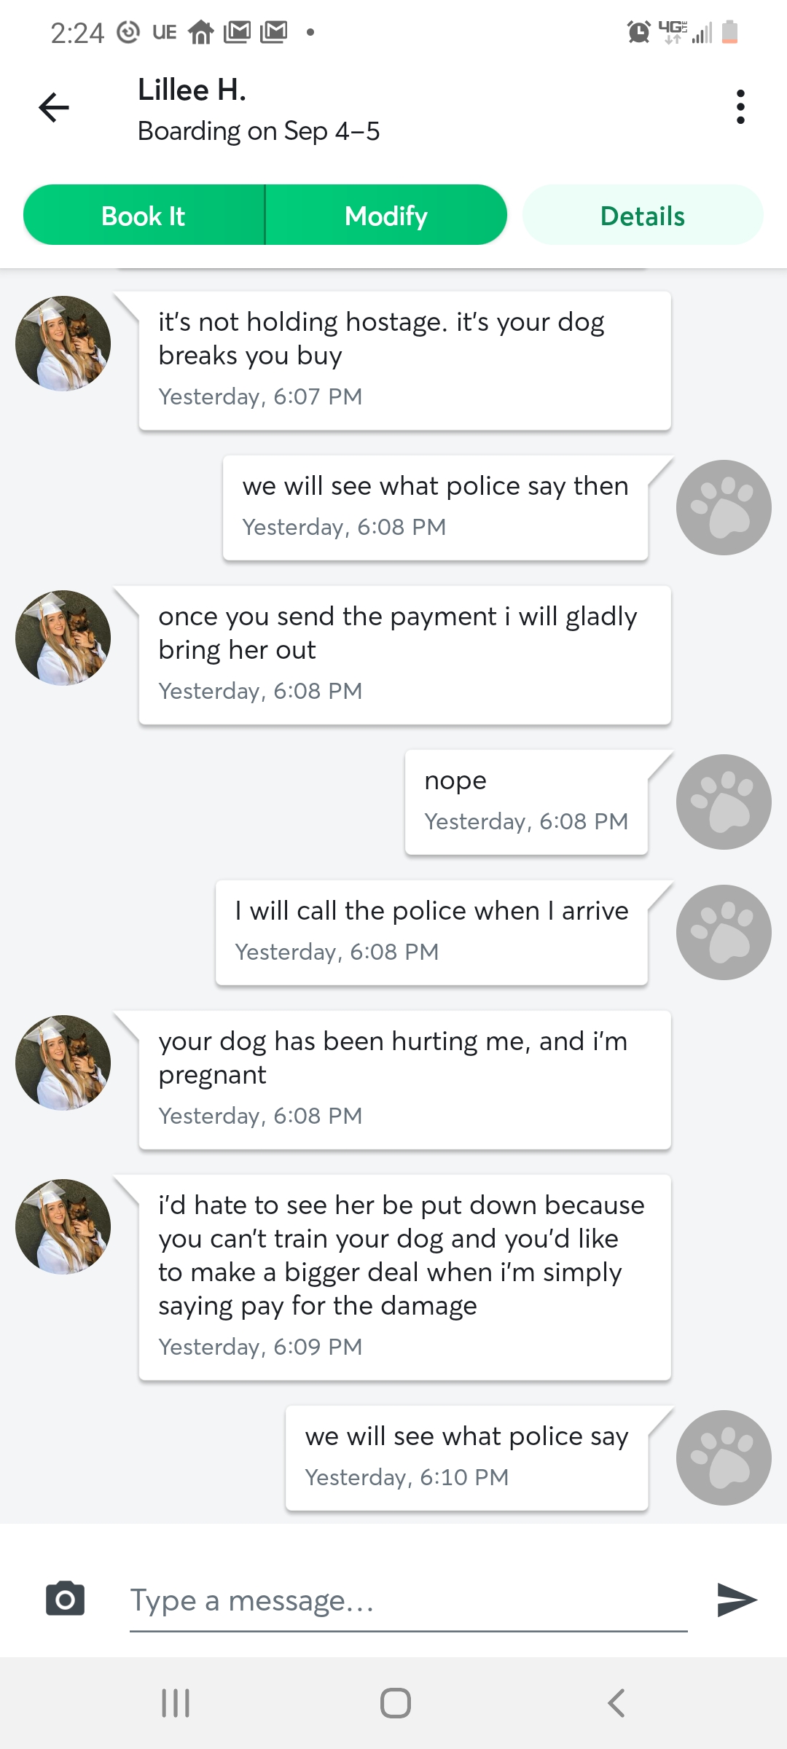Open the three-dot overflow menu

click(740, 108)
